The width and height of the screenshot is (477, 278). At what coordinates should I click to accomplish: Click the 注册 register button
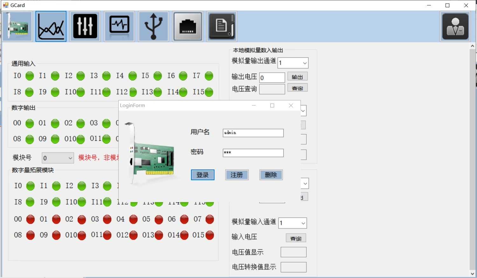pos(237,175)
